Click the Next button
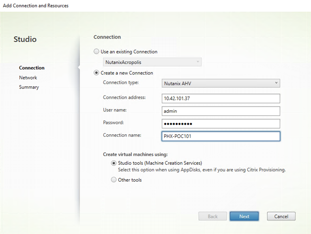Image resolution: width=311 pixels, height=234 pixels. click(244, 216)
